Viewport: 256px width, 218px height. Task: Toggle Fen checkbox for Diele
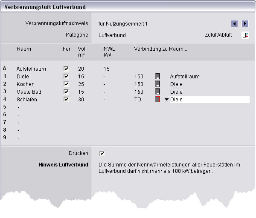click(66, 76)
